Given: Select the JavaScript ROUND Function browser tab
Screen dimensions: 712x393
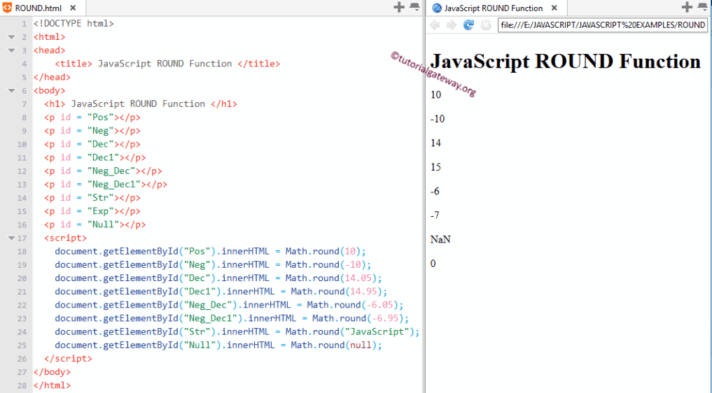Looking at the screenshot, I should (493, 8).
